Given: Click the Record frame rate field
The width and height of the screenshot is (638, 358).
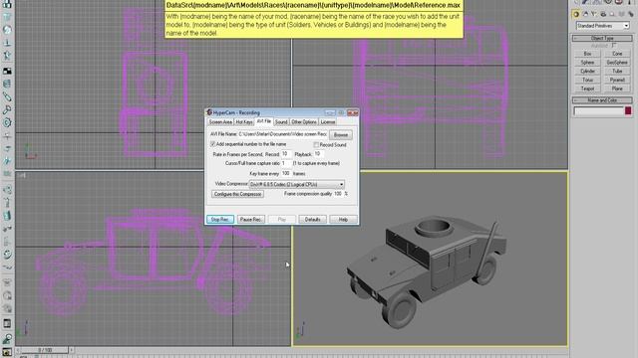Looking at the screenshot, I should point(286,154).
